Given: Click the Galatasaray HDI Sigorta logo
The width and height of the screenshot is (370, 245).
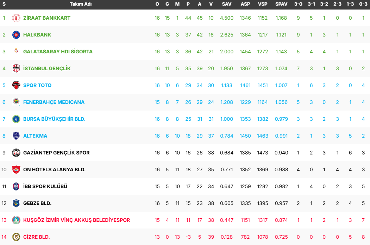Looking at the screenshot, I should (16, 52).
